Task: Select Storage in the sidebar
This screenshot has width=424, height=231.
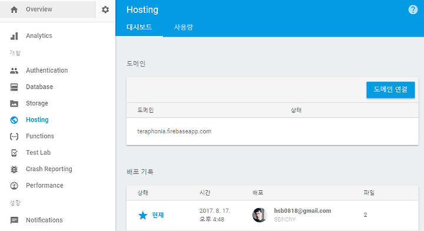Action: pyautogui.click(x=37, y=103)
